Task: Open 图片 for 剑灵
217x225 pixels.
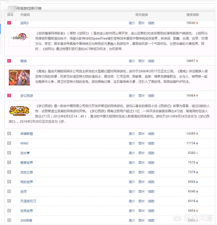Action: (x=142, y=191)
